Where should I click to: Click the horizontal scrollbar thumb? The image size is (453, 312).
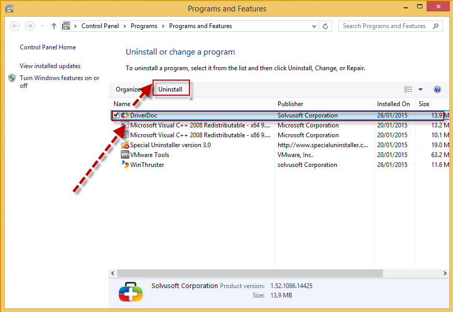click(250, 273)
